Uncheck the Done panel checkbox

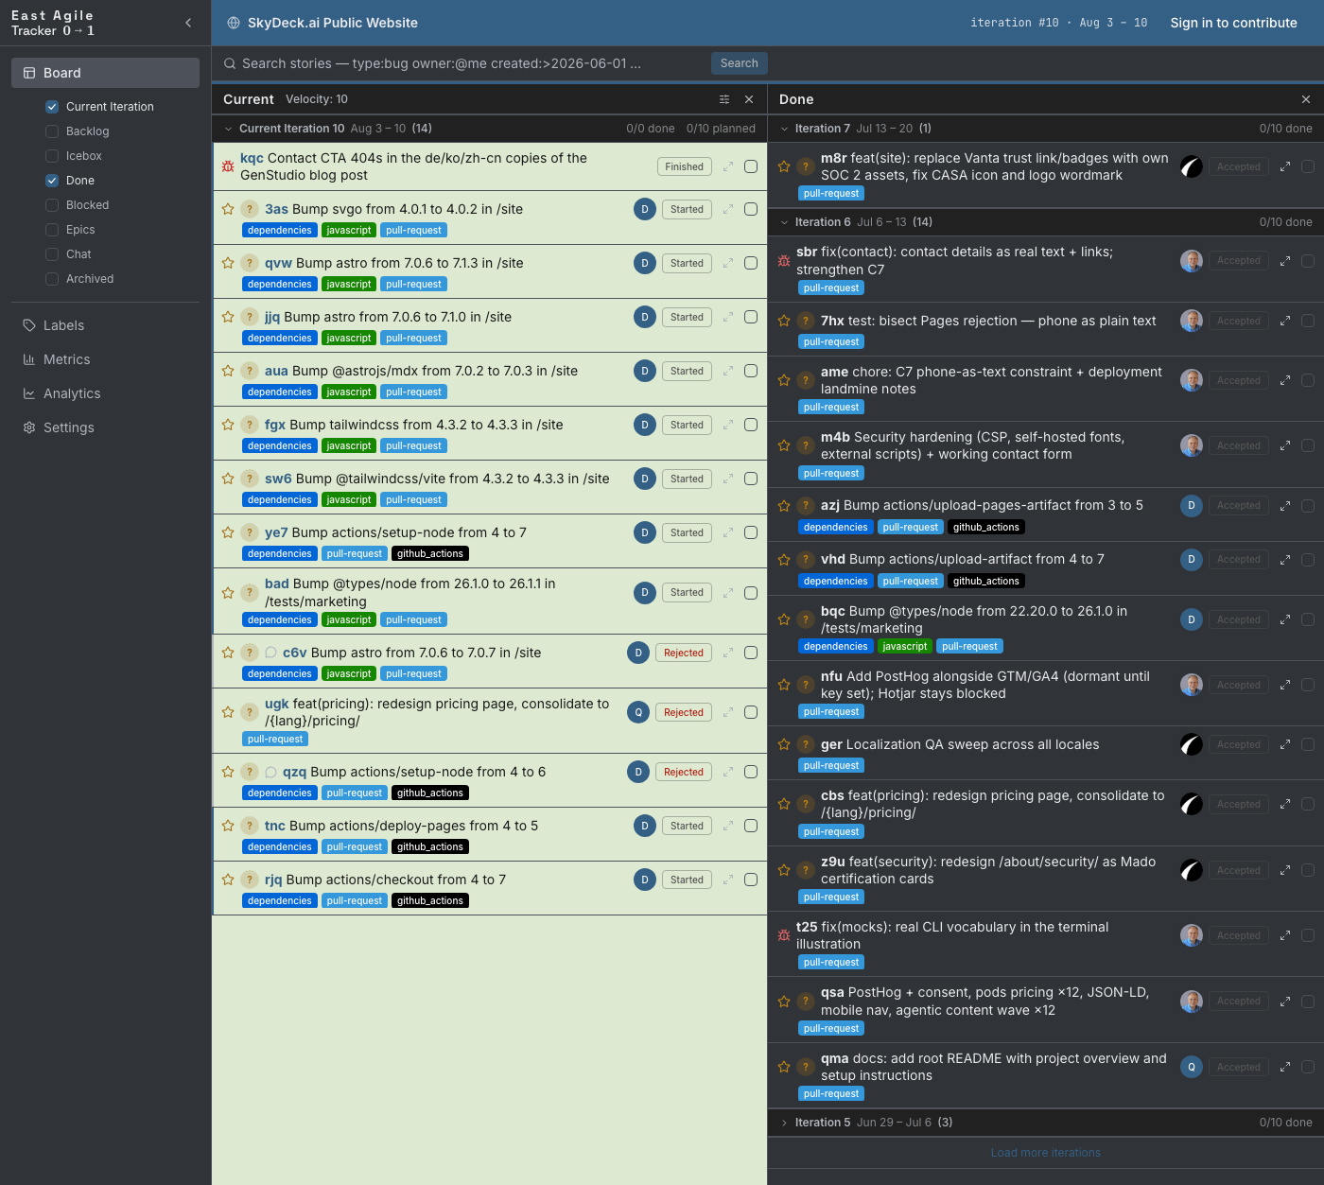point(52,181)
